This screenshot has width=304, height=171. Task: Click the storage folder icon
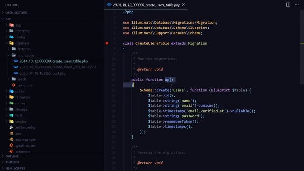coord(11,109)
